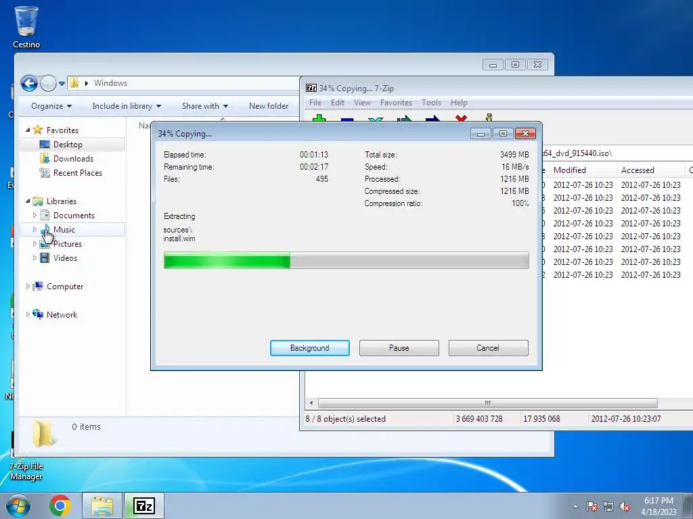Switch to Windows Explorer taskbar button
693x519 pixels.
(102, 505)
